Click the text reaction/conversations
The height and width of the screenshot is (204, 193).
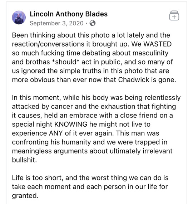[48, 44]
